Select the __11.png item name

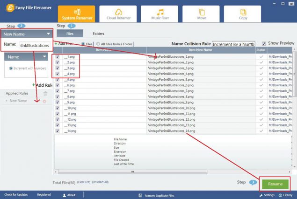[x=70, y=114]
